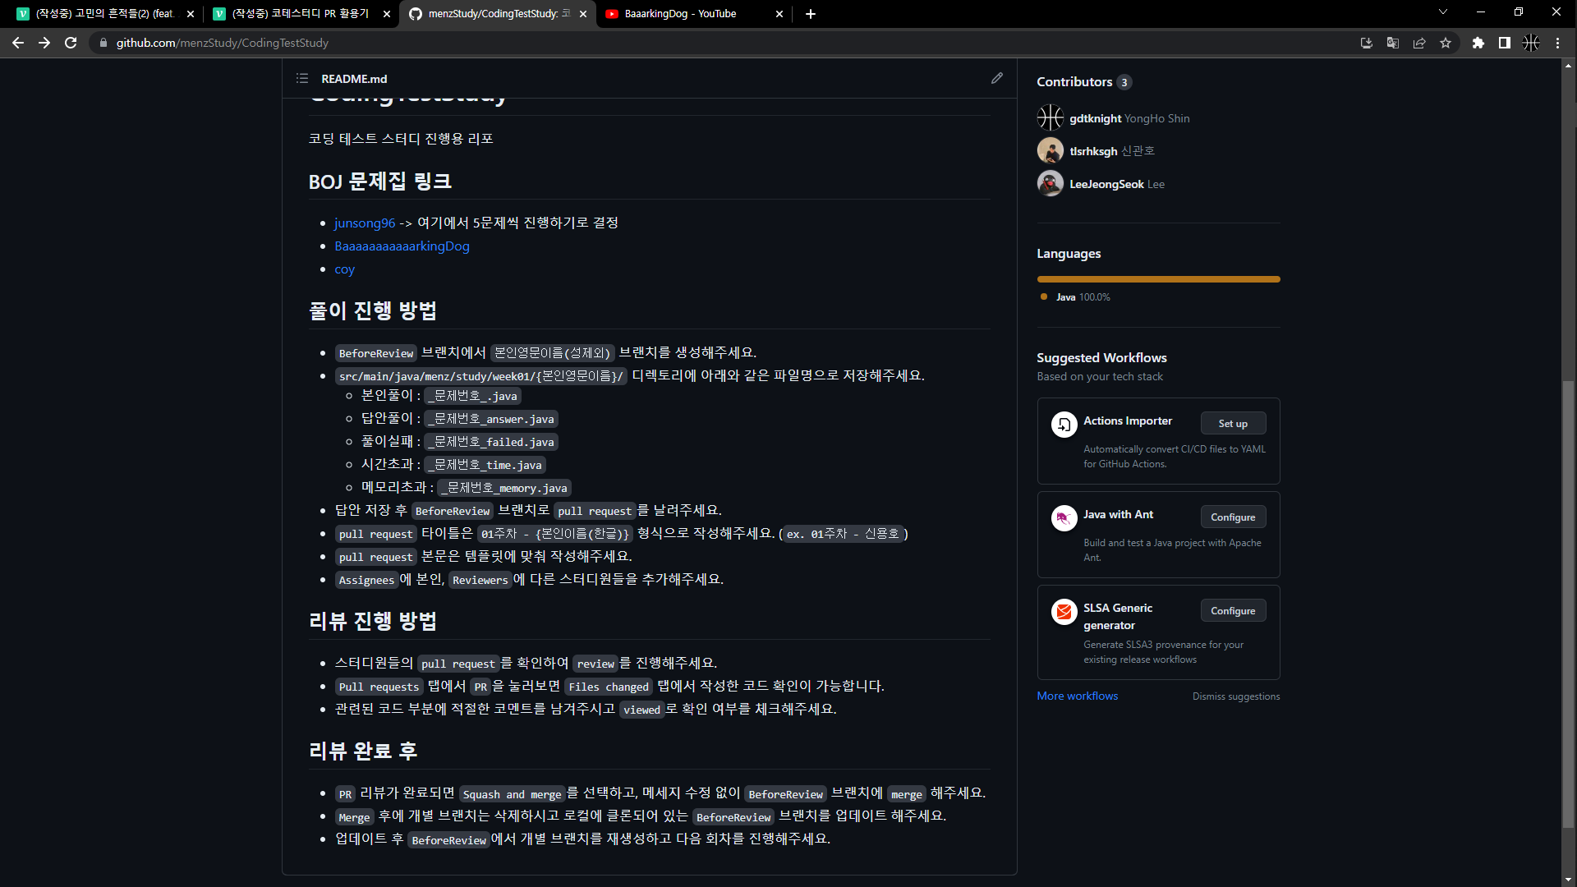Bookmark page with the star icon

point(1446,43)
